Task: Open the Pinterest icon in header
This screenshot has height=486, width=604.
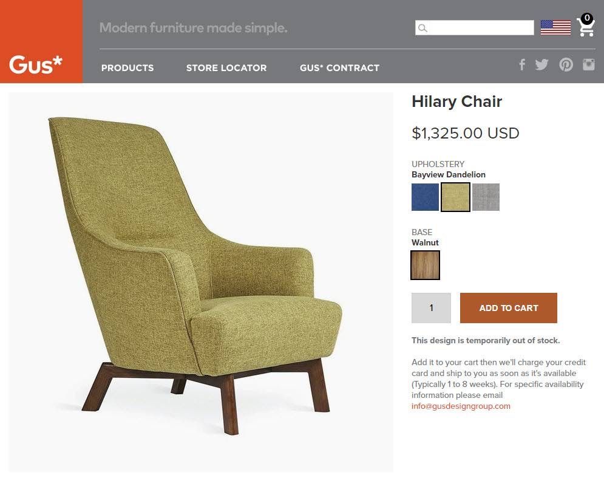Action: 566,65
